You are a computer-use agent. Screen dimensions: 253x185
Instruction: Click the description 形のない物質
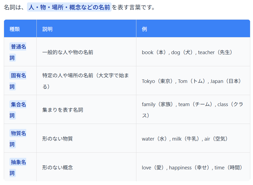pos(58,139)
